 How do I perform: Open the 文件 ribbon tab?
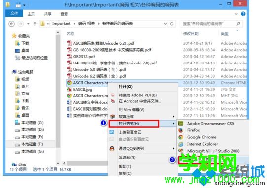(14, 13)
